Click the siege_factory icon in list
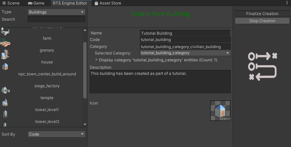This screenshot has height=147, width=291. (5, 90)
